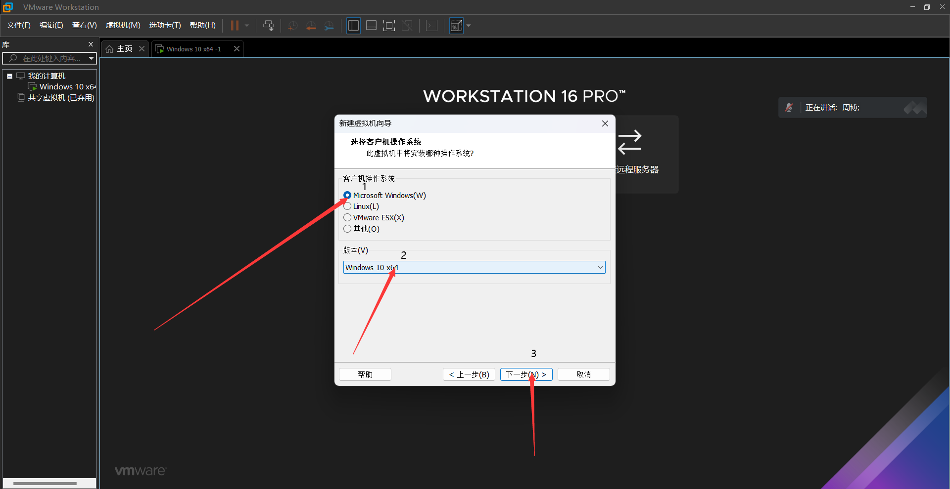Viewport: 950px width, 489px height.
Task: Open the power options arrow beside pause
Action: 247,26
